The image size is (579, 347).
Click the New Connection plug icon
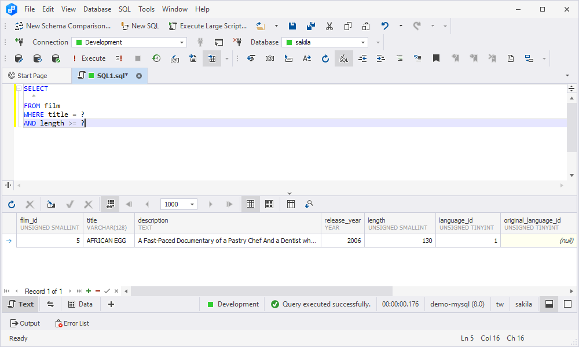(19, 42)
